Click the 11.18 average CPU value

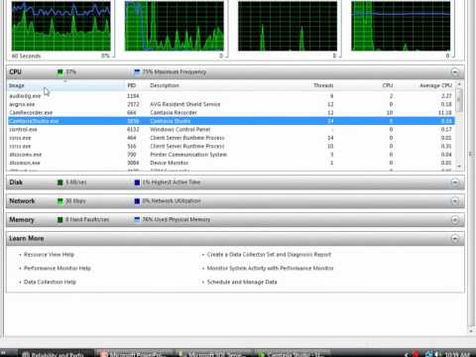click(x=444, y=113)
